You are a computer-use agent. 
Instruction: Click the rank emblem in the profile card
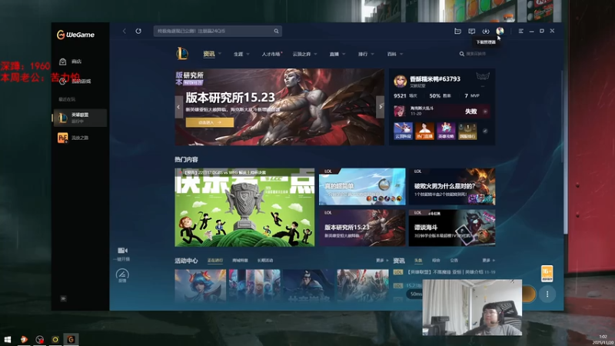point(483,76)
